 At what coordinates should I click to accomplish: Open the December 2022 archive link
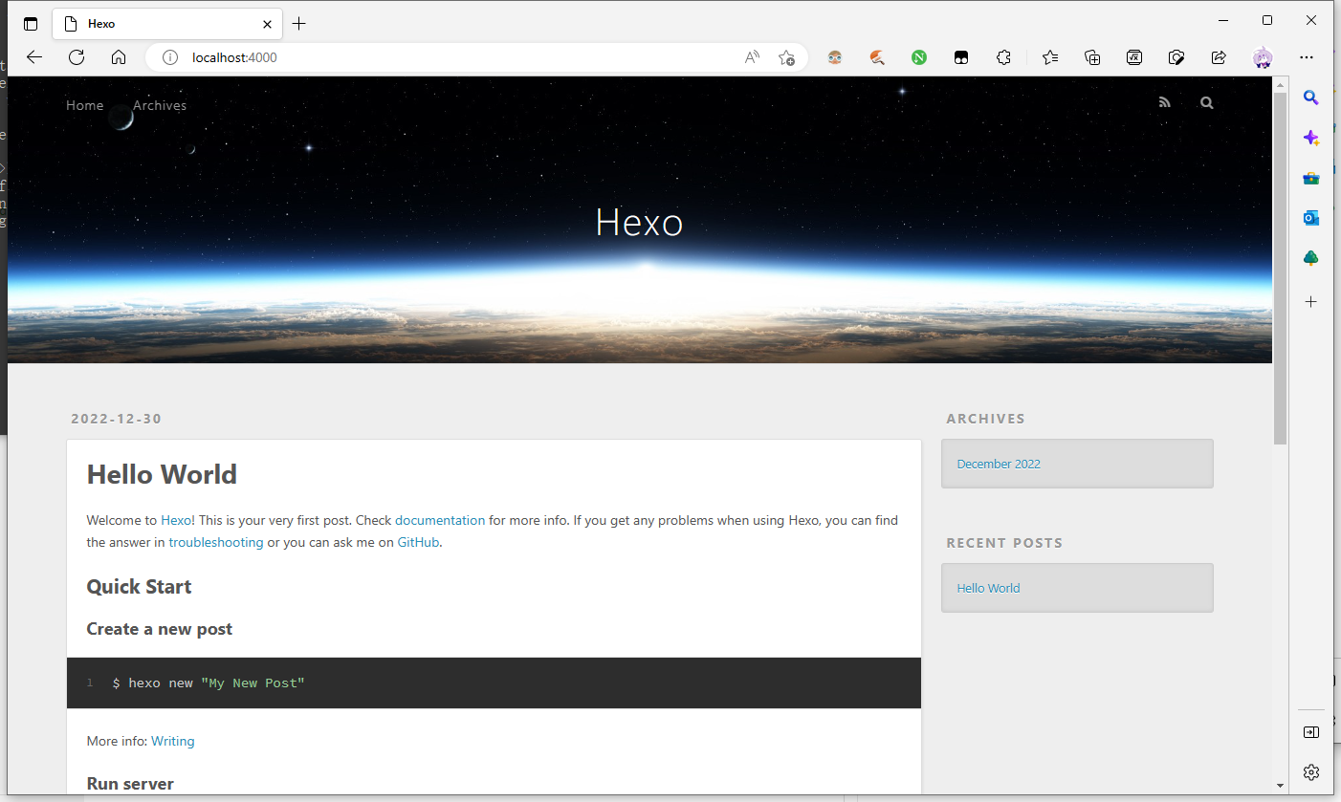[x=998, y=464]
